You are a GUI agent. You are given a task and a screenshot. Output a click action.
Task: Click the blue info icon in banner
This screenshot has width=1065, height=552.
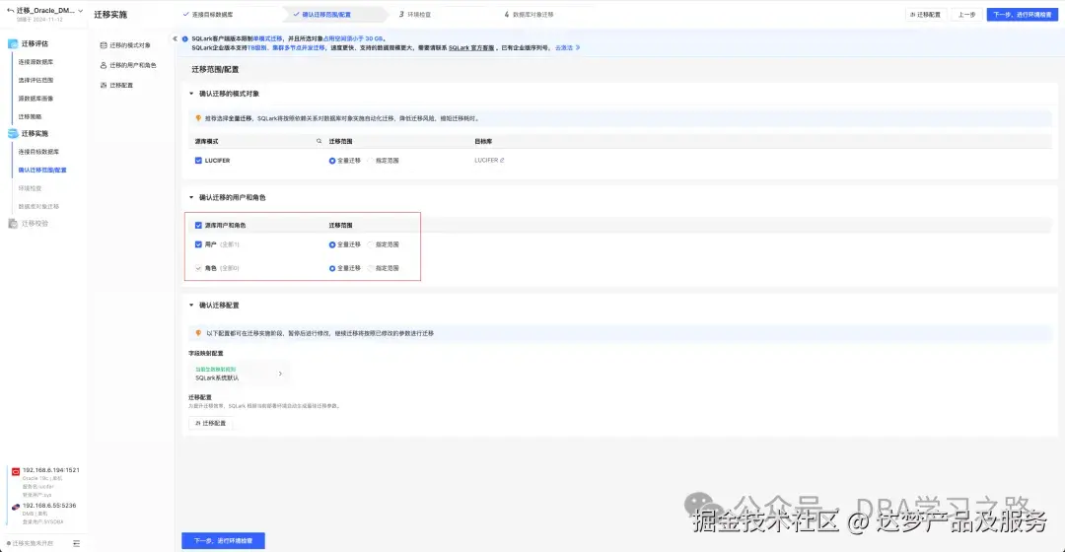(x=184, y=38)
